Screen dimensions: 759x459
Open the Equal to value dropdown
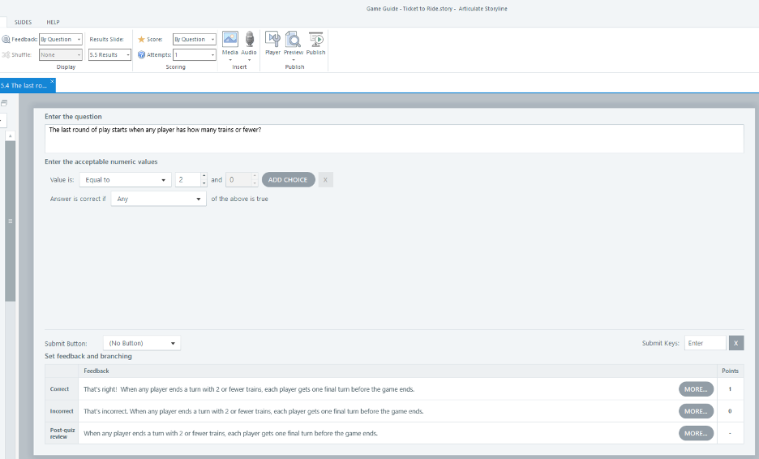pyautogui.click(x=126, y=180)
